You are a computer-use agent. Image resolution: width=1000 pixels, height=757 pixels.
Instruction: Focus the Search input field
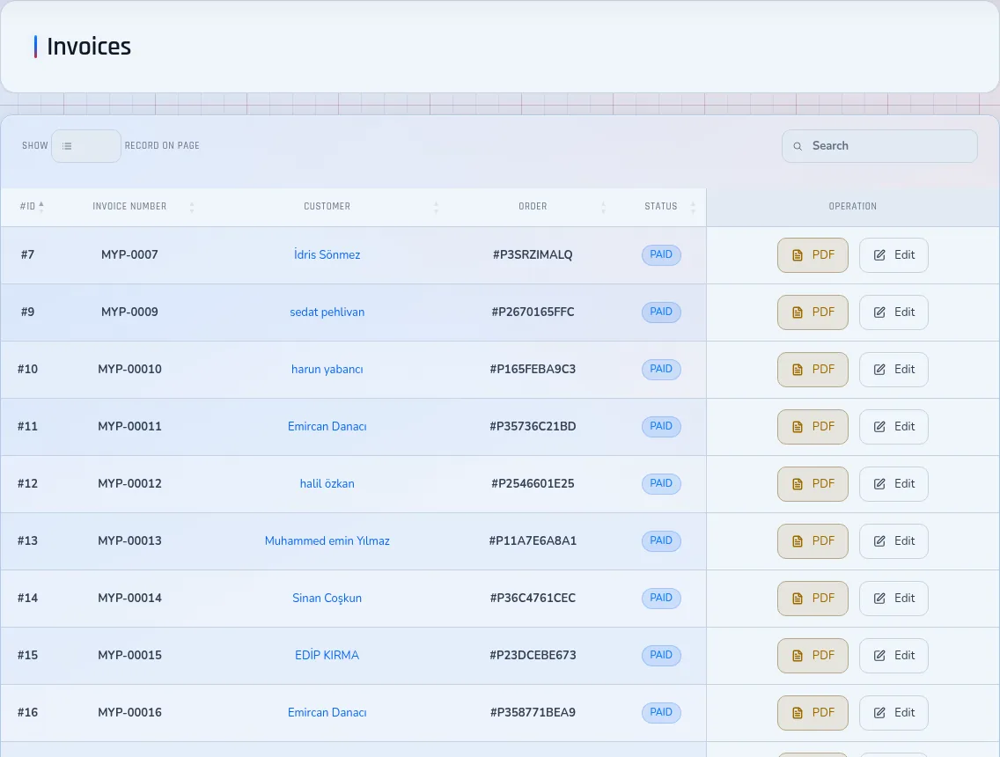[879, 146]
